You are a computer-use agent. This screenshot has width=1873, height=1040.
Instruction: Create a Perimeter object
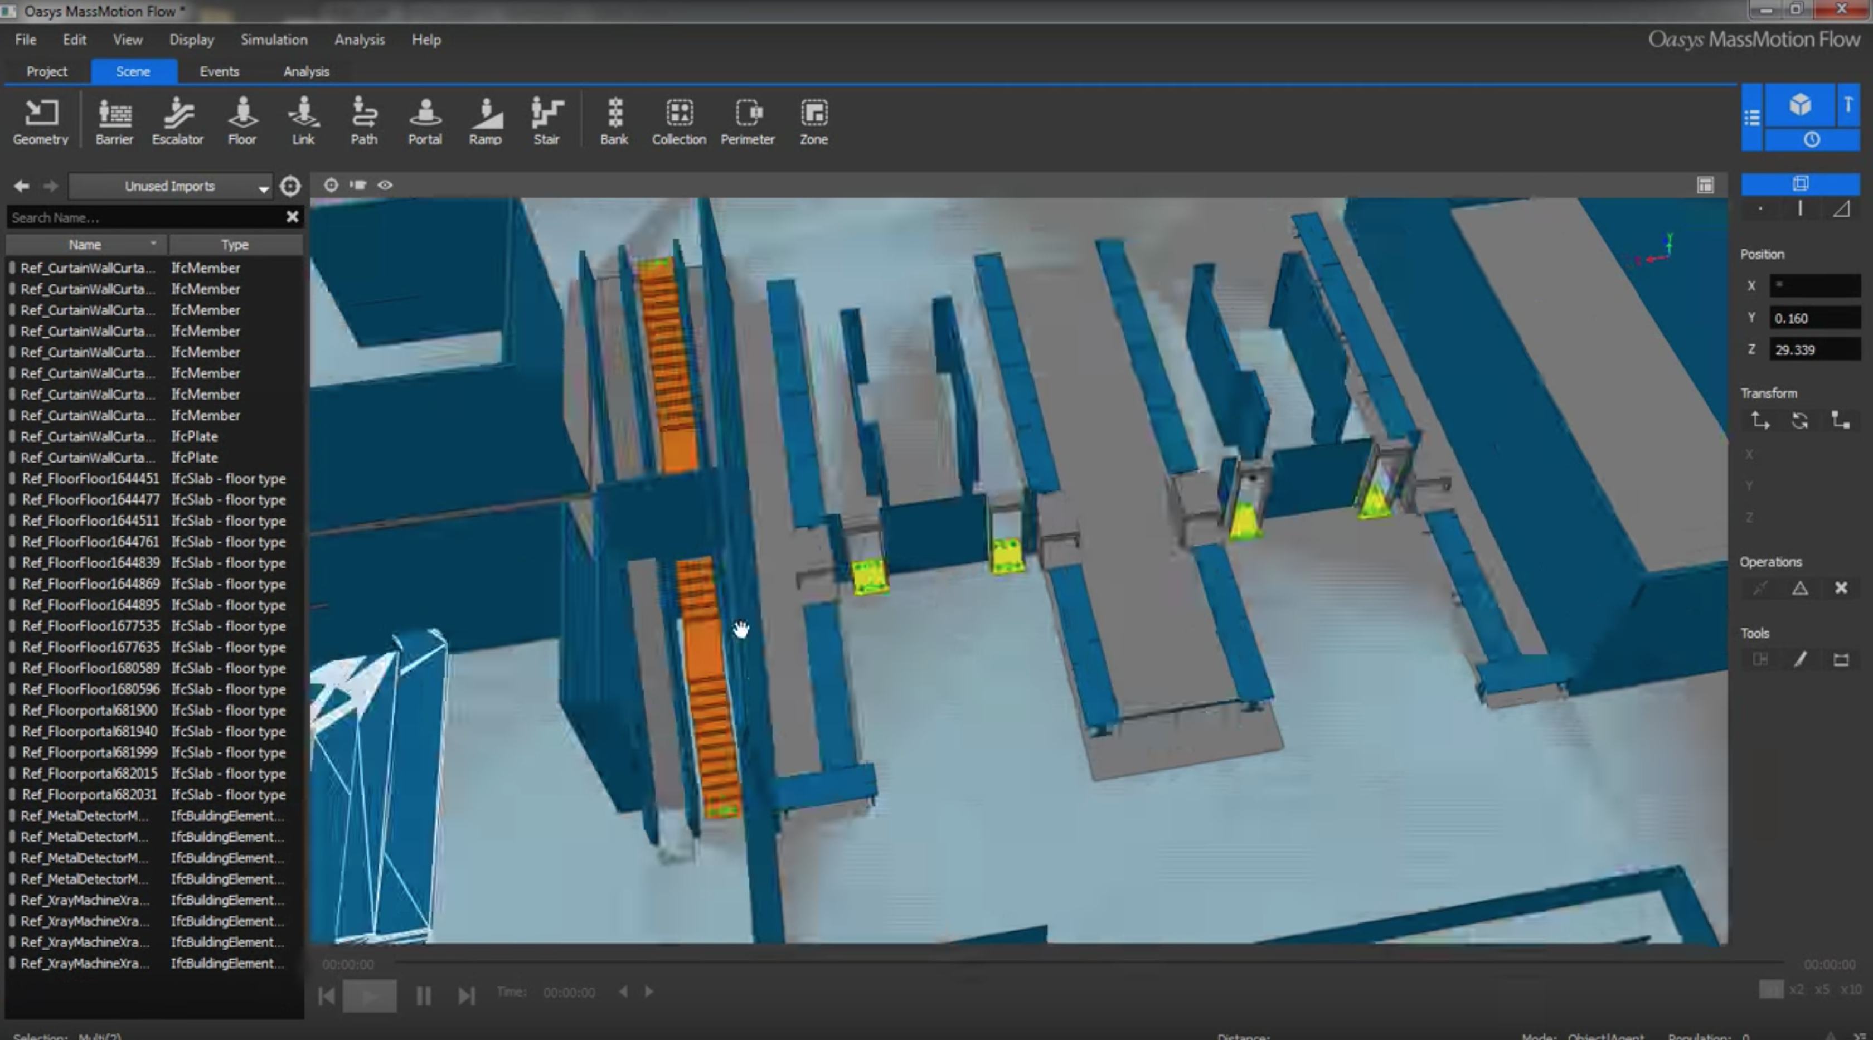[x=748, y=122]
